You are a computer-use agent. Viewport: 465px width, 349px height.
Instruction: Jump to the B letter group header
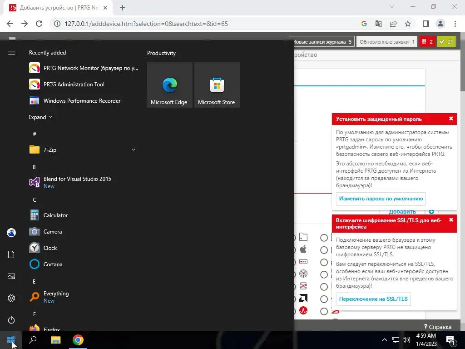click(34, 167)
